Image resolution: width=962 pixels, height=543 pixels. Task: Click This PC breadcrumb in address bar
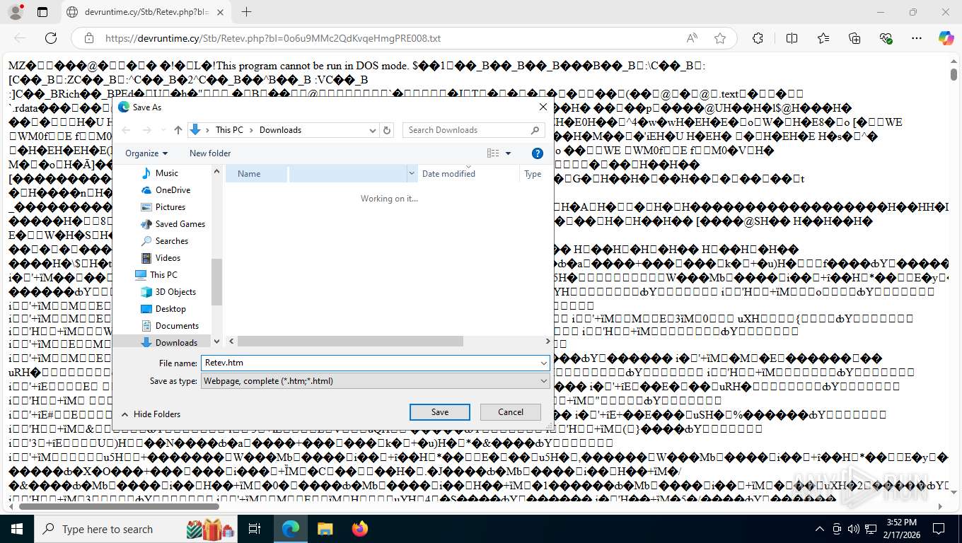pos(229,130)
